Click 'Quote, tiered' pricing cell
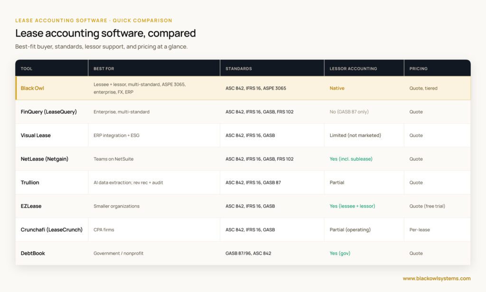The image size is (486, 292). point(423,88)
